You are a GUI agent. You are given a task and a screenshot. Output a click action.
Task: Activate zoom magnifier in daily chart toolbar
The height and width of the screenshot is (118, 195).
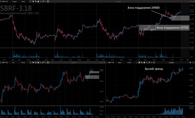pyautogui.click(x=142, y=62)
